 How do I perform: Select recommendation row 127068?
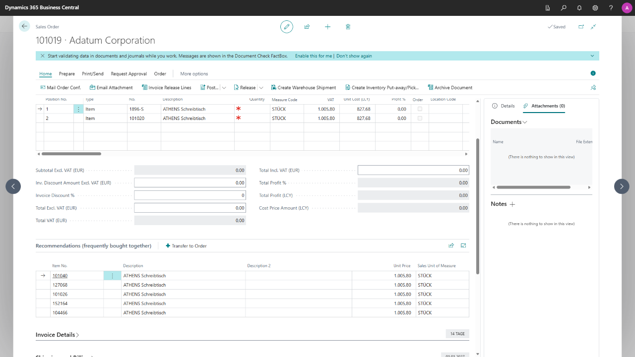(253, 285)
